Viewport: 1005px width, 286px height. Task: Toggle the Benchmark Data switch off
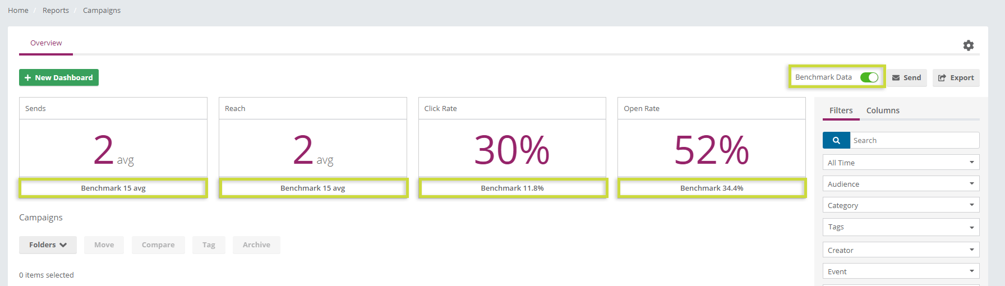[869, 77]
